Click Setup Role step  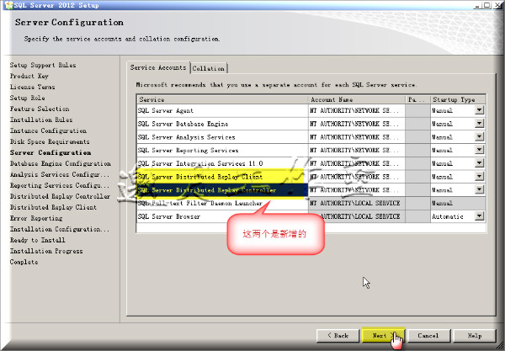pyautogui.click(x=28, y=98)
